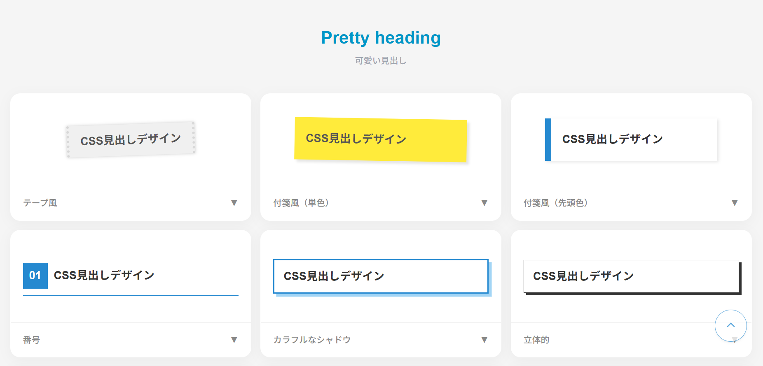Click the tape-style heading sample
763x366 pixels.
click(x=131, y=139)
